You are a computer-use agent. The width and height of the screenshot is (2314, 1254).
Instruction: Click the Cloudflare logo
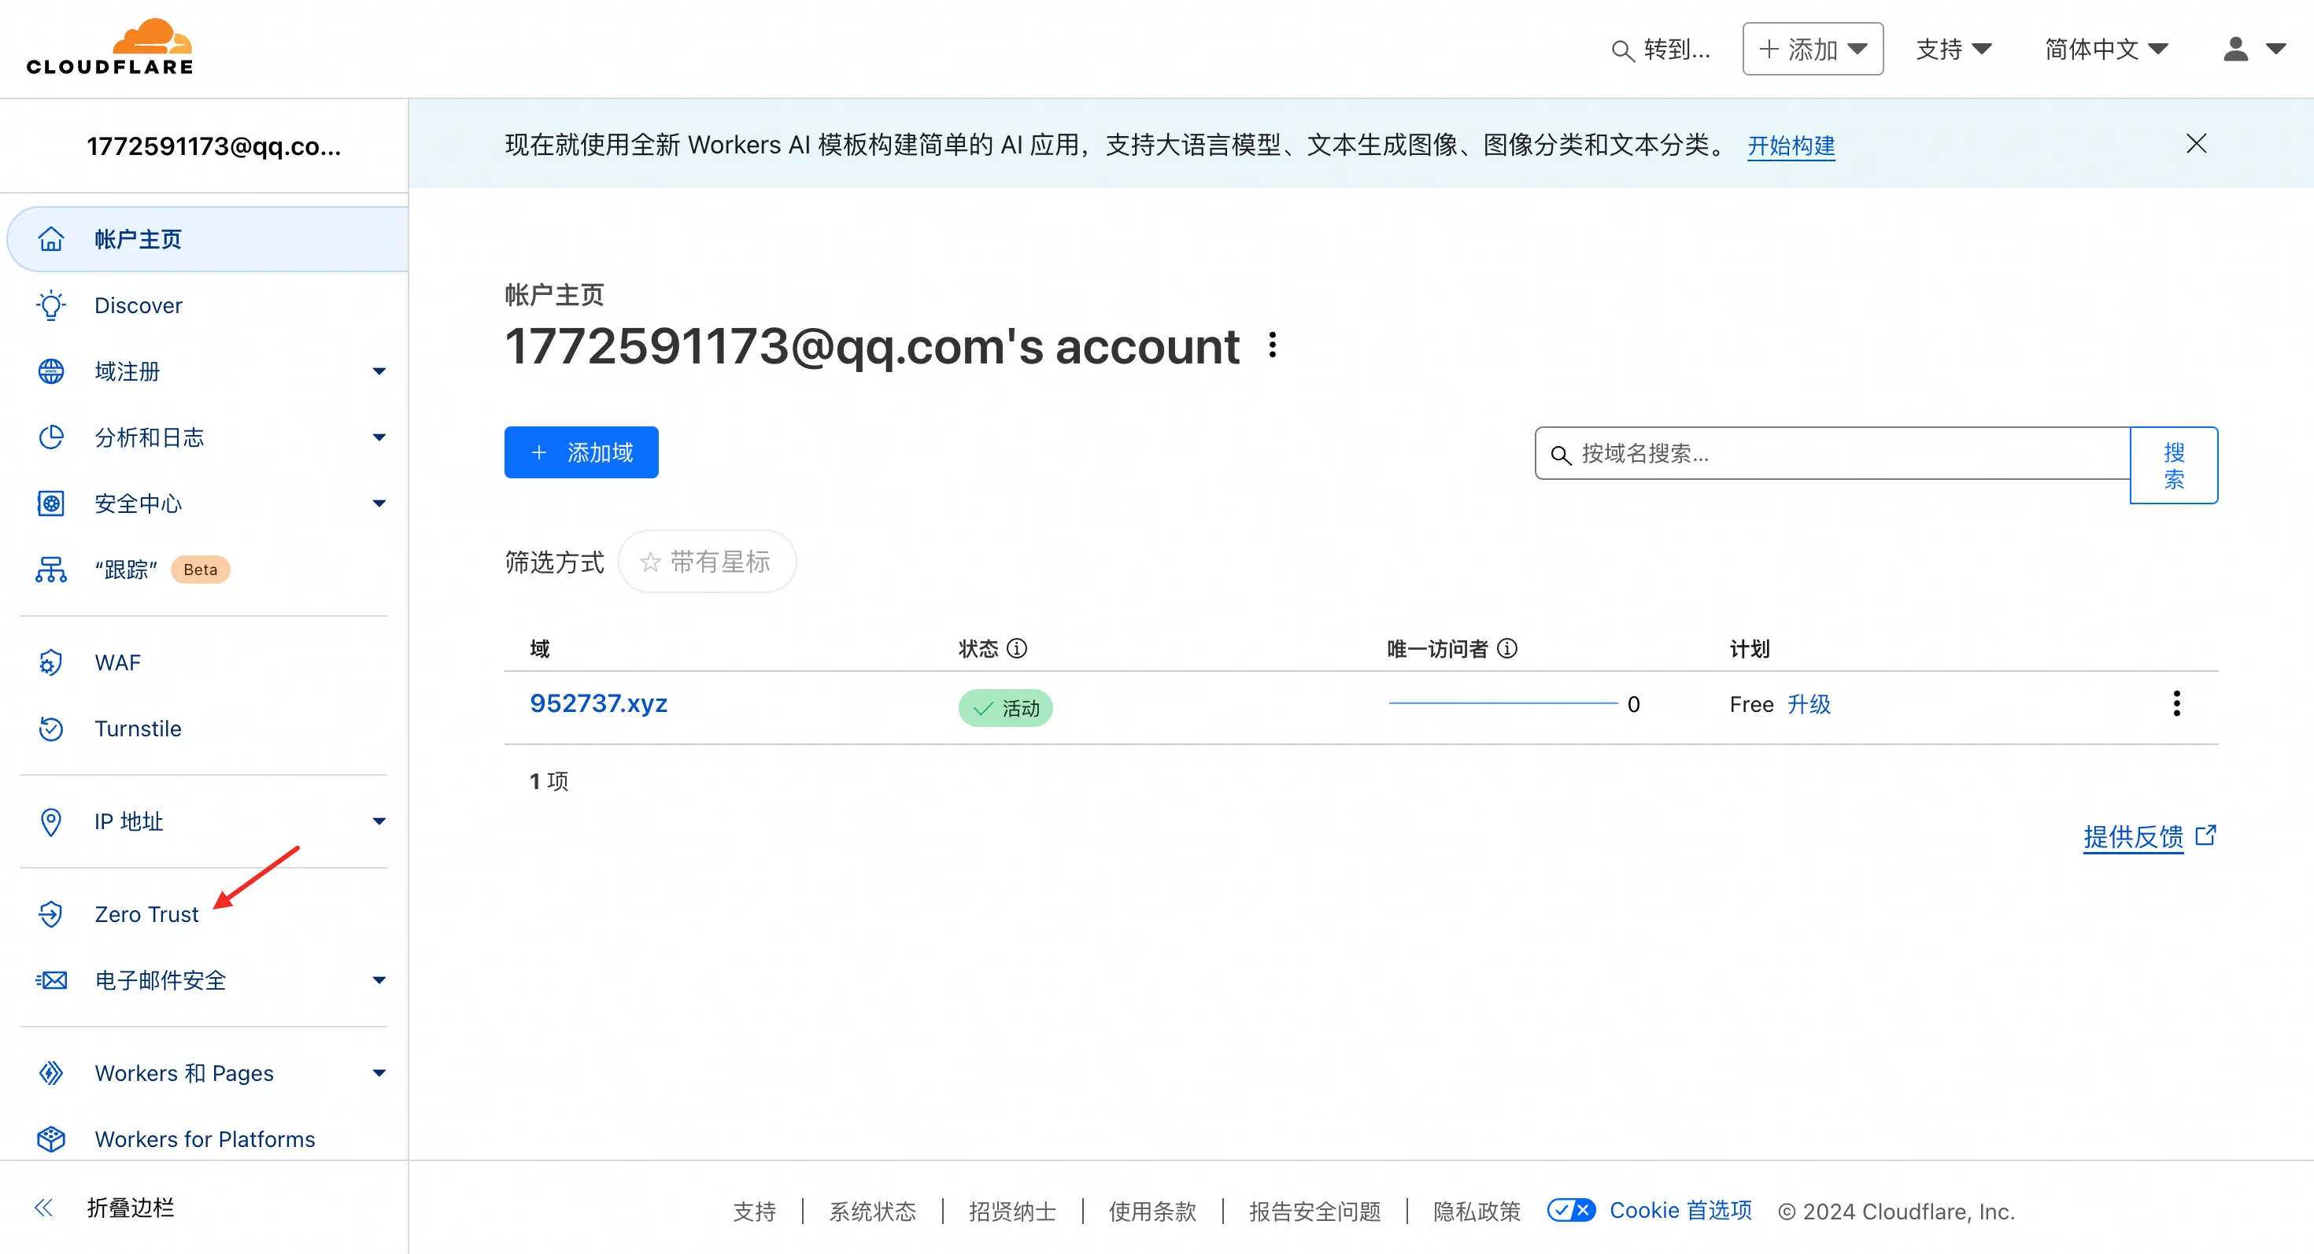pyautogui.click(x=109, y=46)
